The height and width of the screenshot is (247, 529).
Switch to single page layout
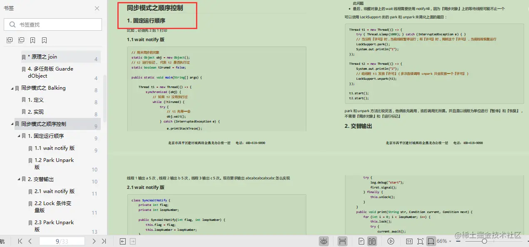pos(361,241)
